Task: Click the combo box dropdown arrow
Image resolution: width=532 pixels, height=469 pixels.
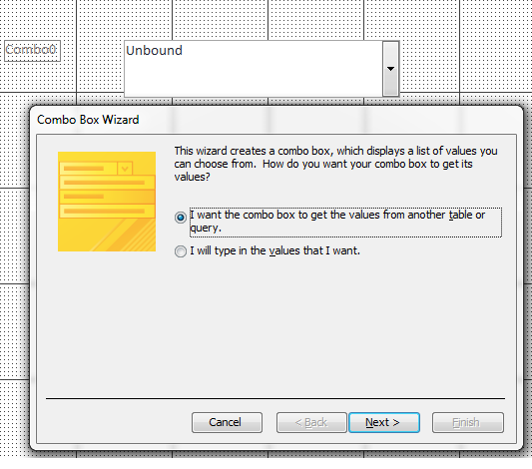Action: (390, 69)
